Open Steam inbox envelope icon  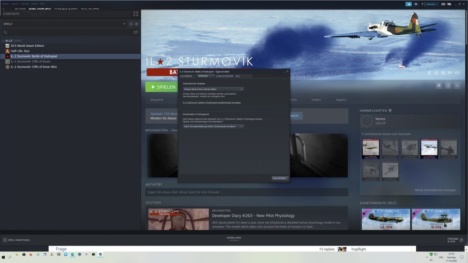click(x=416, y=4)
